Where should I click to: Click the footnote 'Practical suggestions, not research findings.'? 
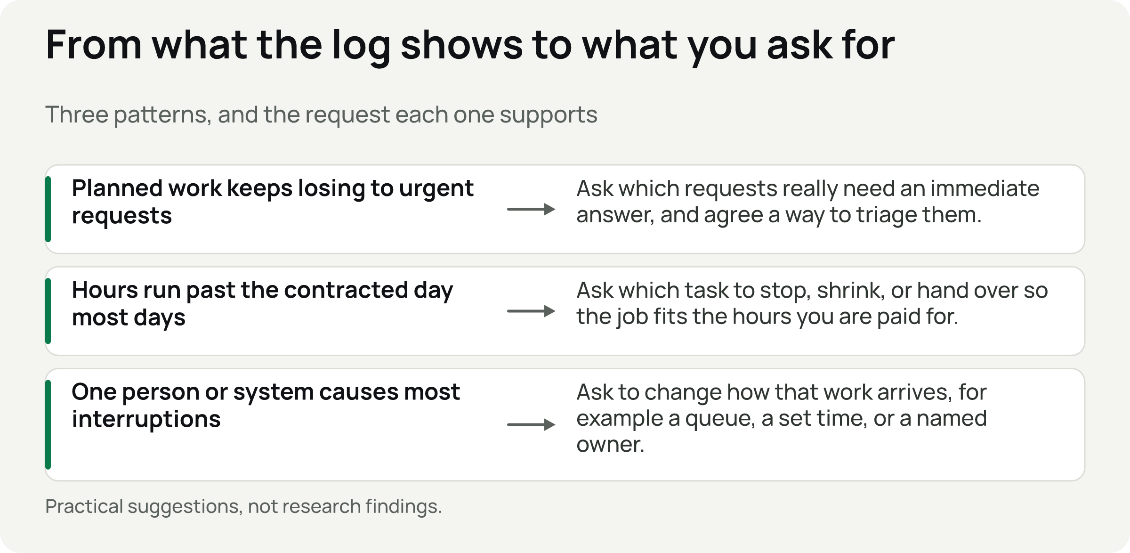tap(243, 506)
